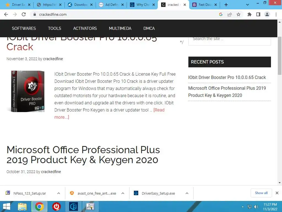Open the ACTIVATORS menu
The height and width of the screenshot is (212, 282).
pos(85,28)
